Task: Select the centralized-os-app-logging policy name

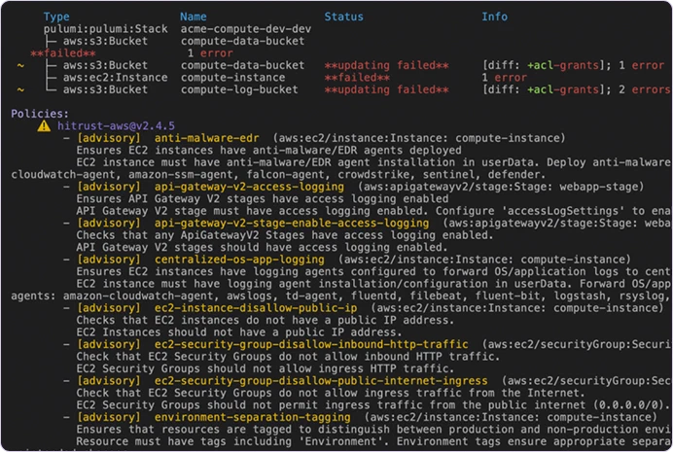Action: 239,260
